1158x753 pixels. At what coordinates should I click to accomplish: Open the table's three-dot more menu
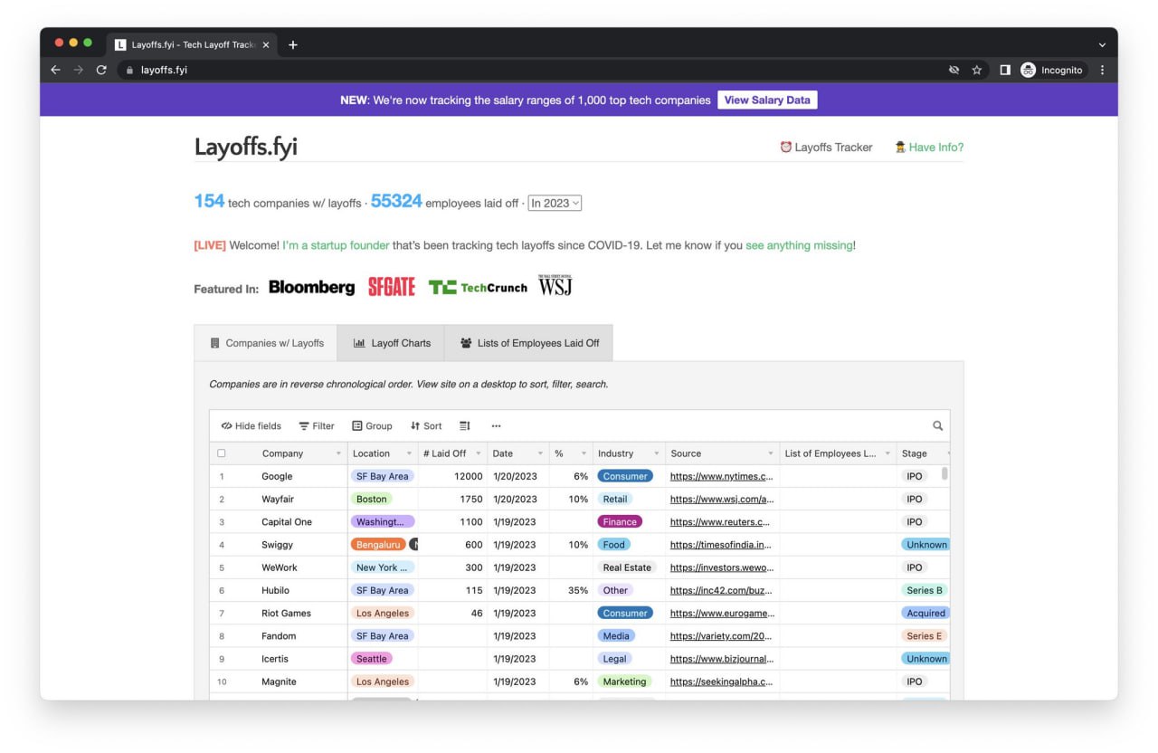tap(496, 426)
